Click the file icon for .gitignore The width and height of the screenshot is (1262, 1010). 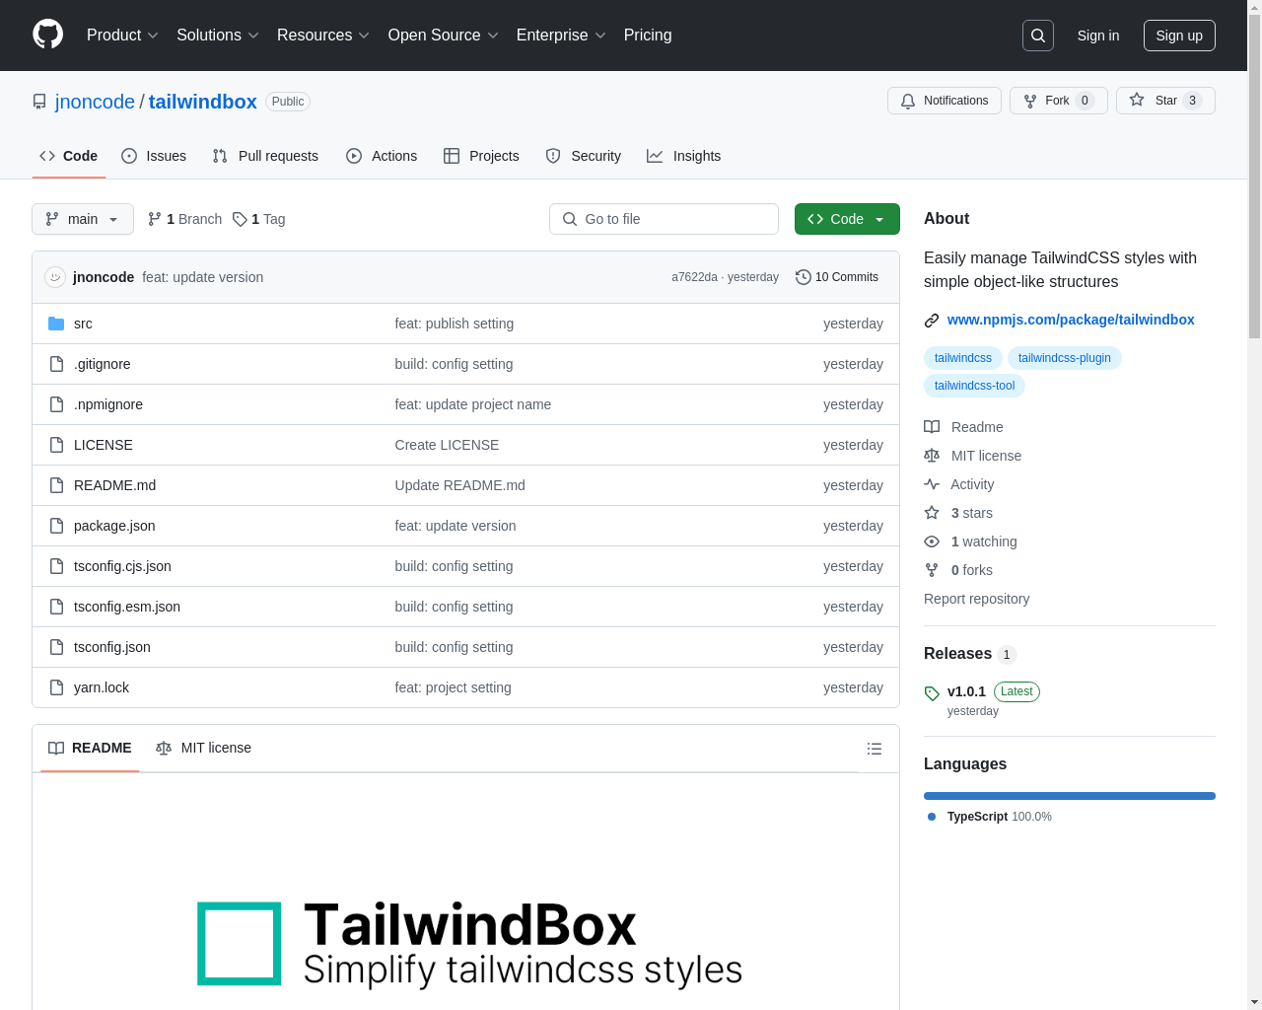(x=56, y=364)
